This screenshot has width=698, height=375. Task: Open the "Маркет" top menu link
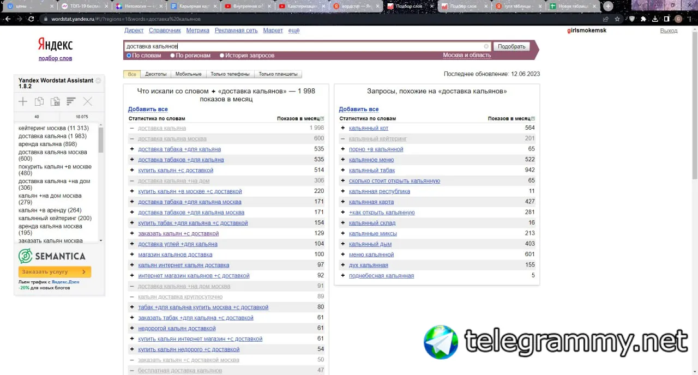point(273,31)
